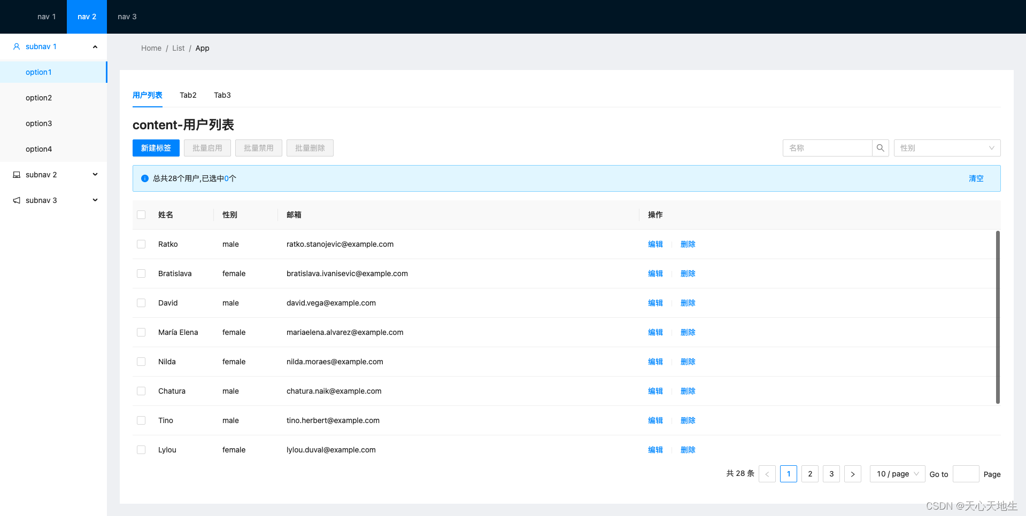Go to the Home breadcrumb
Screen dimensions: 1026x516
pyautogui.click(x=151, y=48)
